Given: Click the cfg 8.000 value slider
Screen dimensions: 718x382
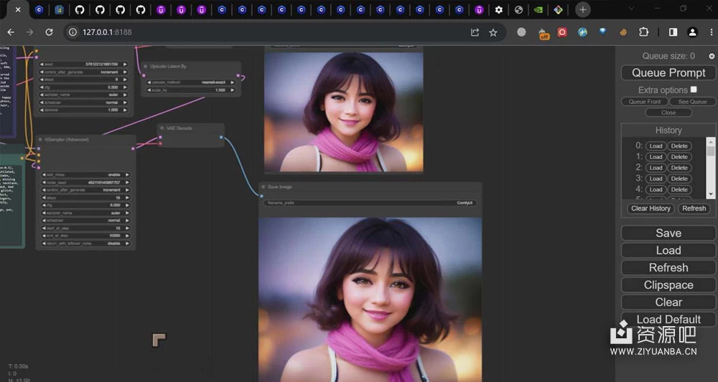Looking at the screenshot, I should (x=85, y=205).
